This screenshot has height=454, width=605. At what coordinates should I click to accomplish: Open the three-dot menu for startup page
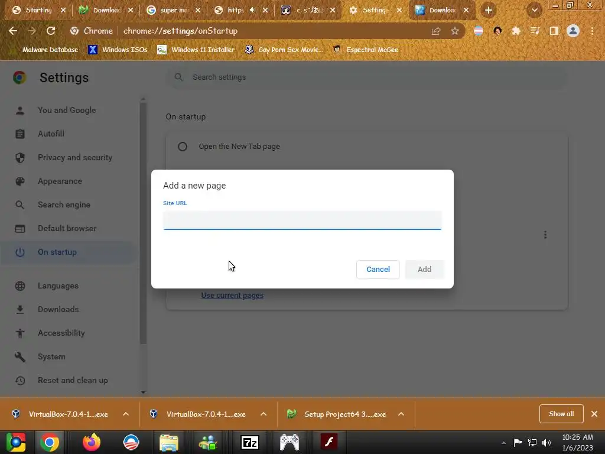[x=545, y=235]
